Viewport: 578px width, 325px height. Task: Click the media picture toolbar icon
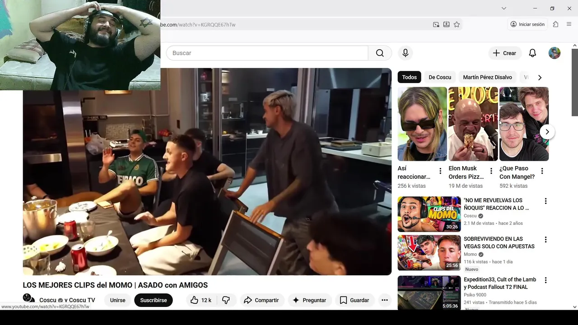tap(436, 24)
